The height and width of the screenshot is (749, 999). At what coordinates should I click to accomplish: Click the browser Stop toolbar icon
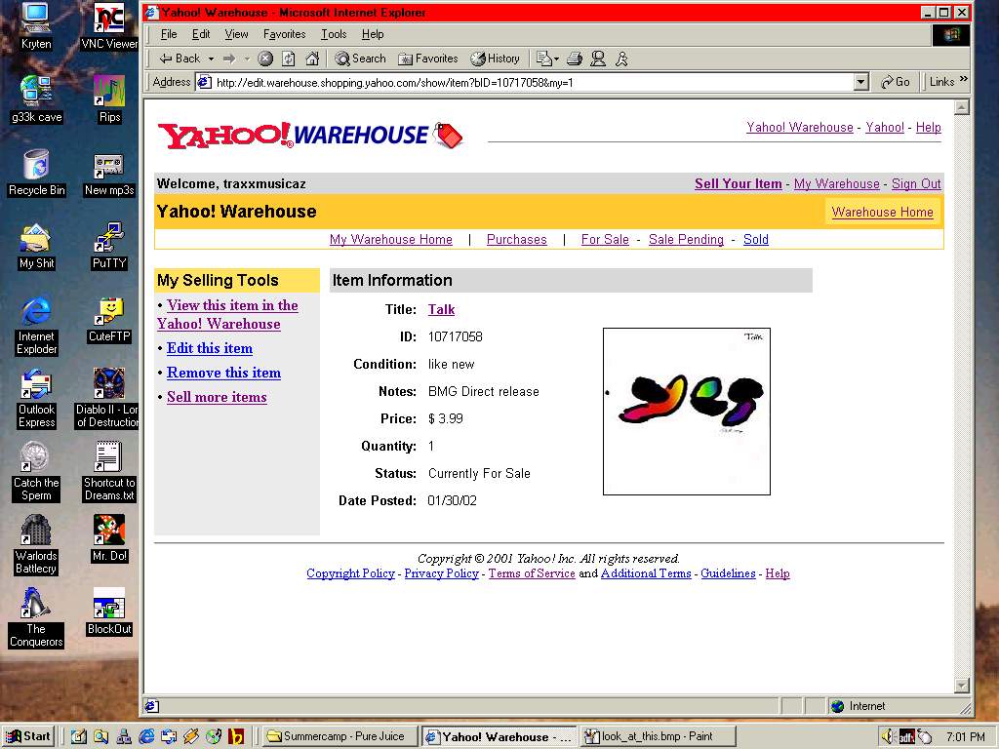coord(265,59)
